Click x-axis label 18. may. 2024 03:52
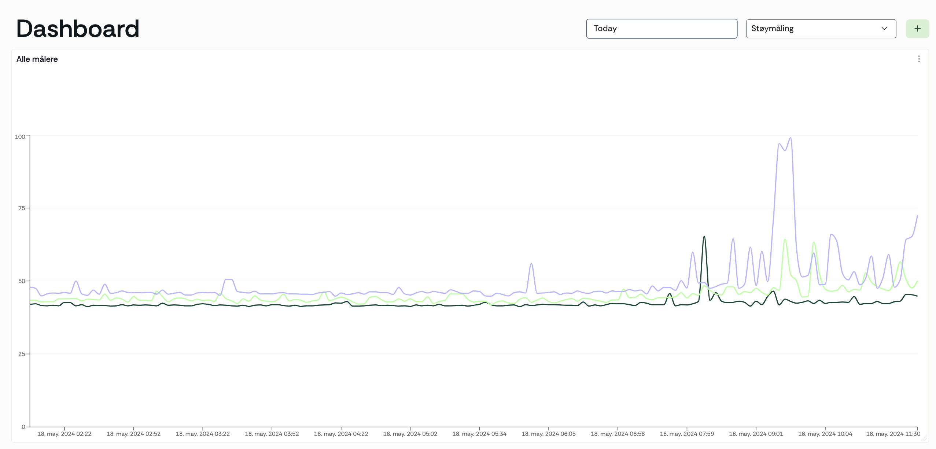 tap(272, 434)
